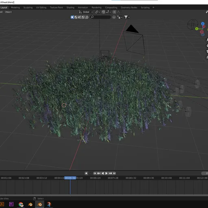
Task: Open Google Chrome from taskbar
Action: [x=21, y=204]
